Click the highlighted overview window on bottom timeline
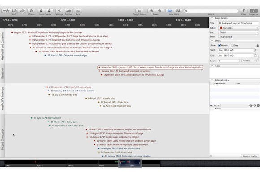 pos(130,163)
